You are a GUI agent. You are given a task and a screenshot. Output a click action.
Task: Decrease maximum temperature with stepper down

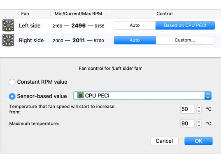pos(199,126)
